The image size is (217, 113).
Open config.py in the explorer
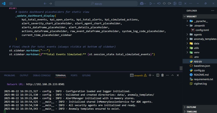(200, 70)
